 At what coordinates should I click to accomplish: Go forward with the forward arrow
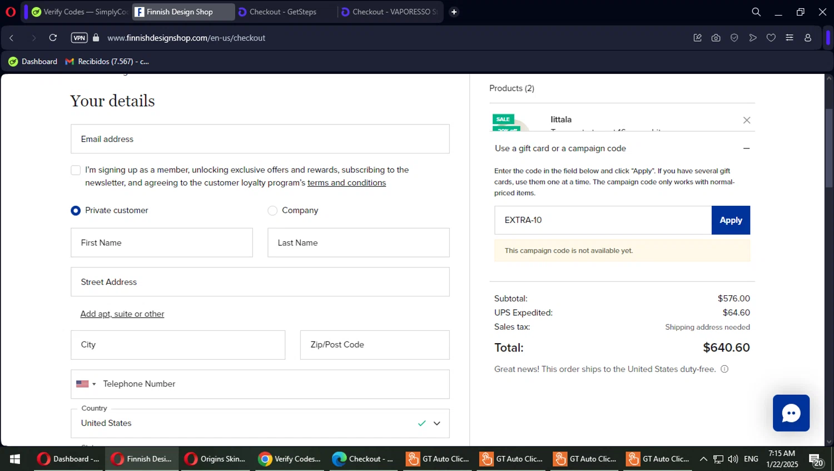33,38
